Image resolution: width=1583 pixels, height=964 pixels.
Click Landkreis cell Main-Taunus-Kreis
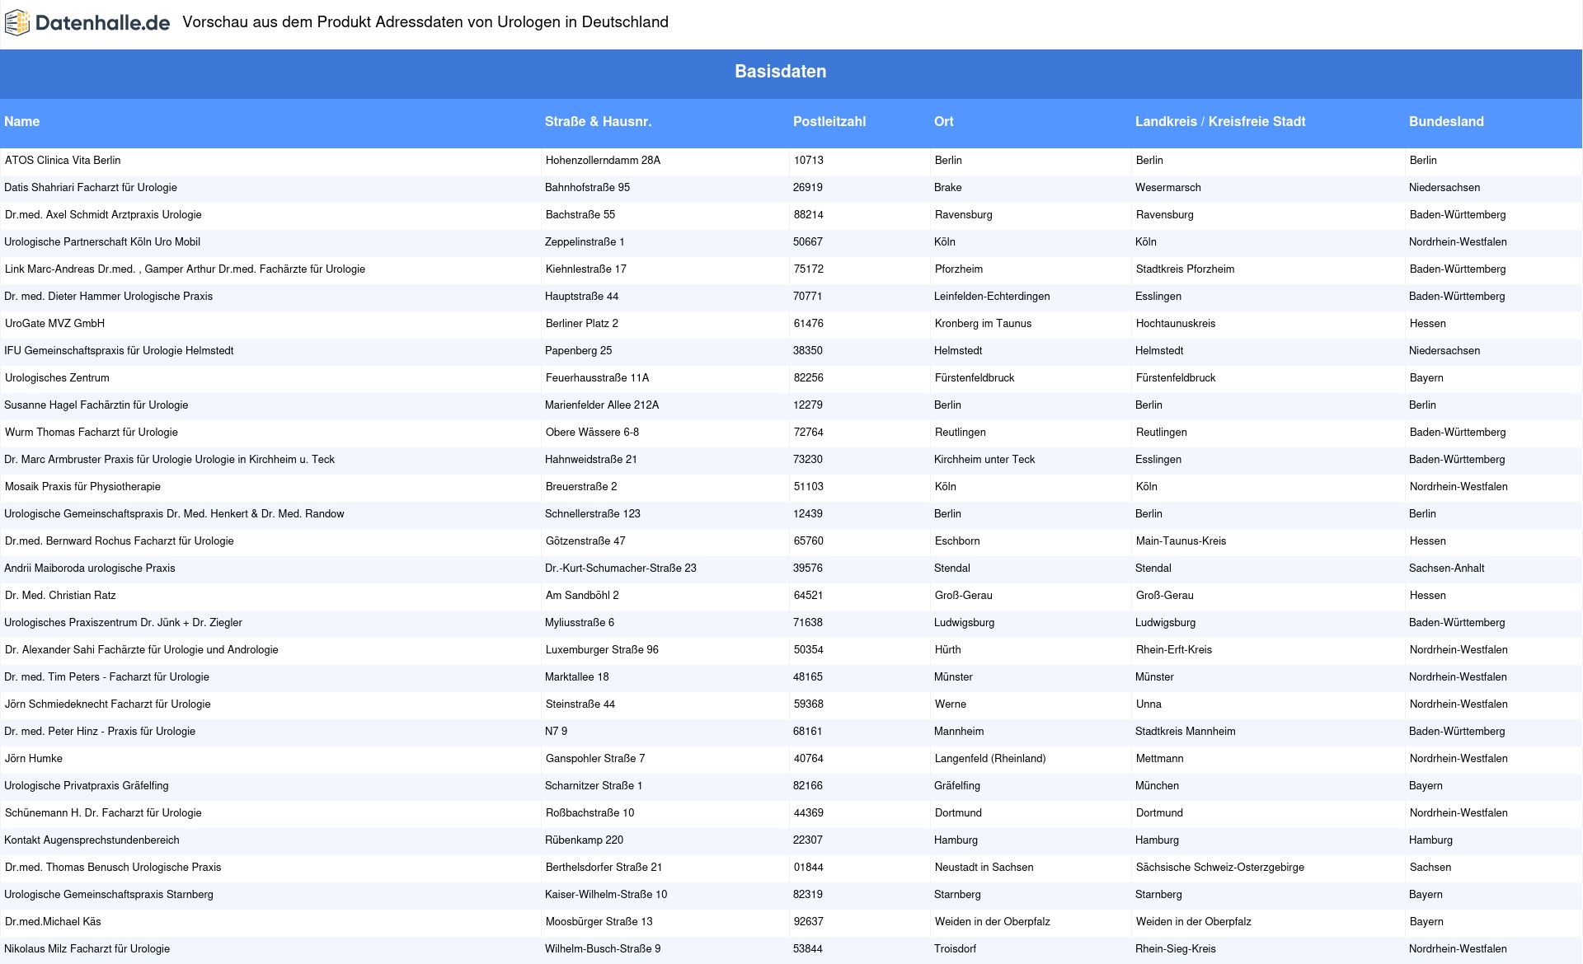pos(1181,540)
